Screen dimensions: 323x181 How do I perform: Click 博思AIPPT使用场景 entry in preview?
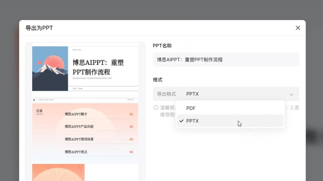pos(79,139)
